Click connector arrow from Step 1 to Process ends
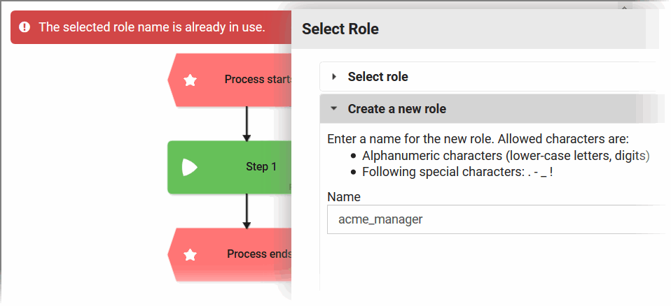Viewport: 671px width, 306px height. click(247, 211)
